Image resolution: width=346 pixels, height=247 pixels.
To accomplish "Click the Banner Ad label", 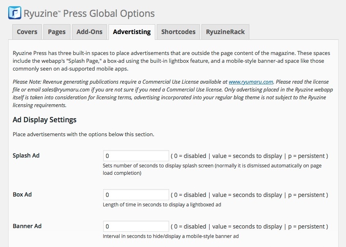I will click(27, 226).
